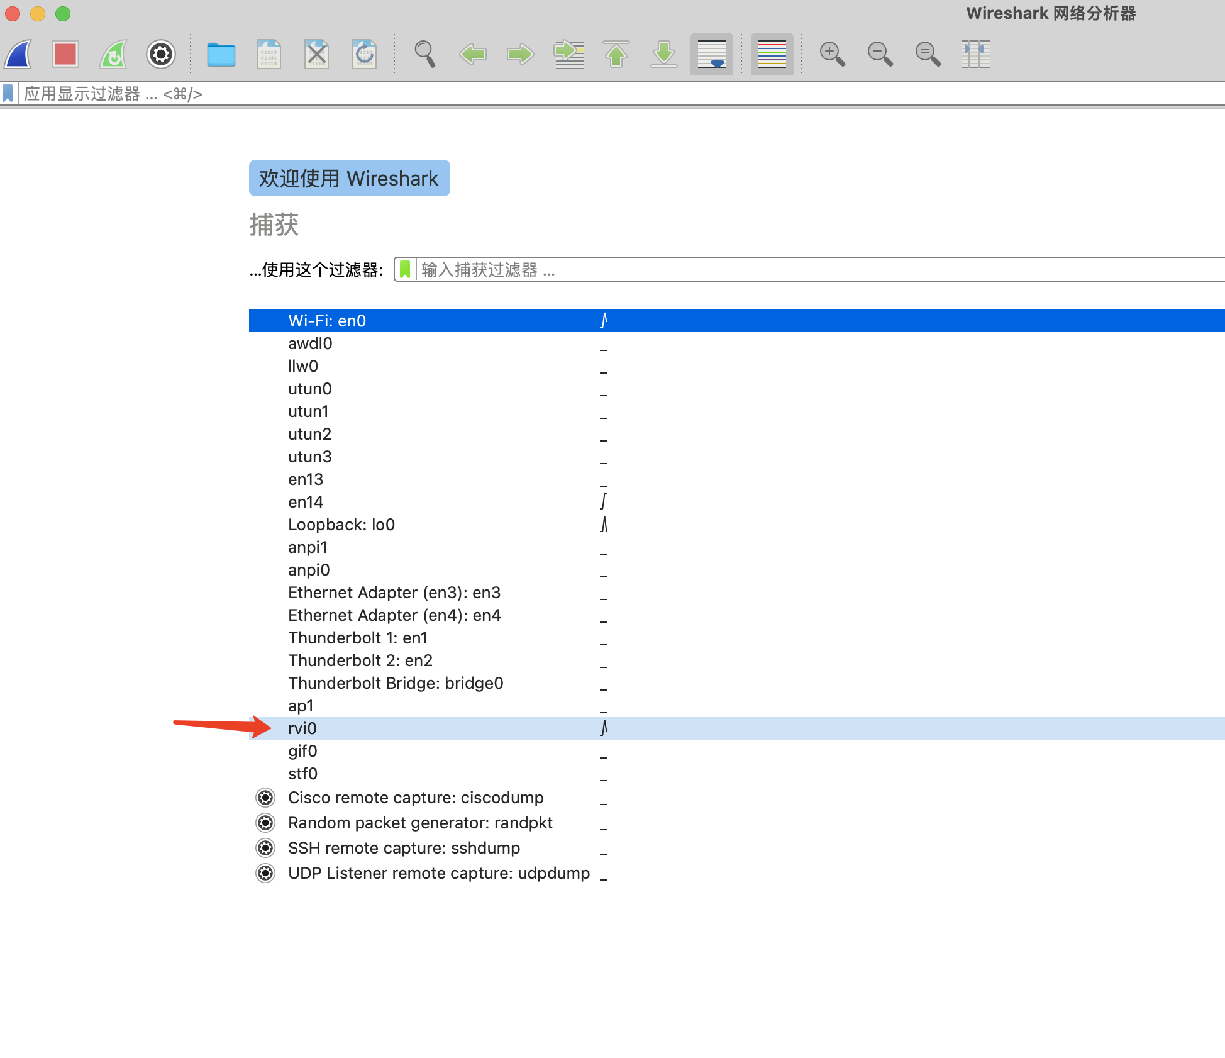Click the capture filter input field
Image resolution: width=1225 pixels, height=1058 pixels.
(821, 269)
